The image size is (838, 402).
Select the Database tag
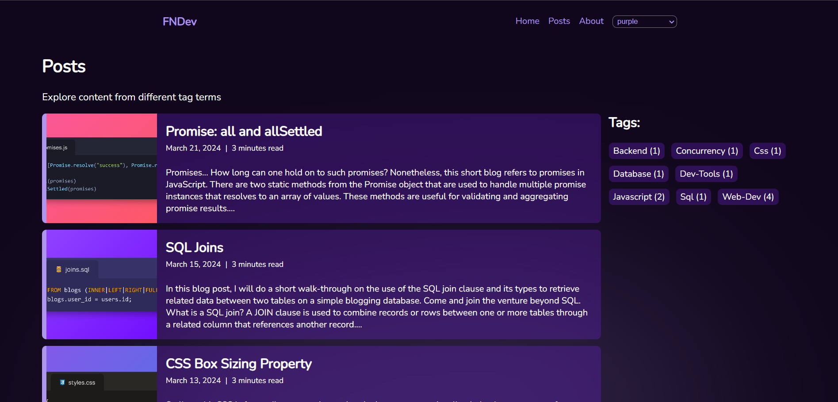click(639, 174)
